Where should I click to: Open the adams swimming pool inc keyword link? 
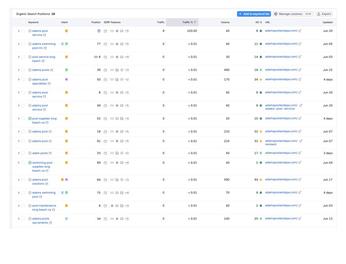click(44, 46)
